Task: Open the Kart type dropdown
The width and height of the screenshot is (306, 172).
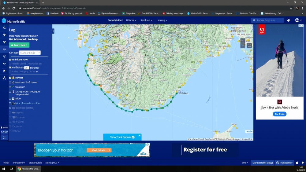Action: 30,53
